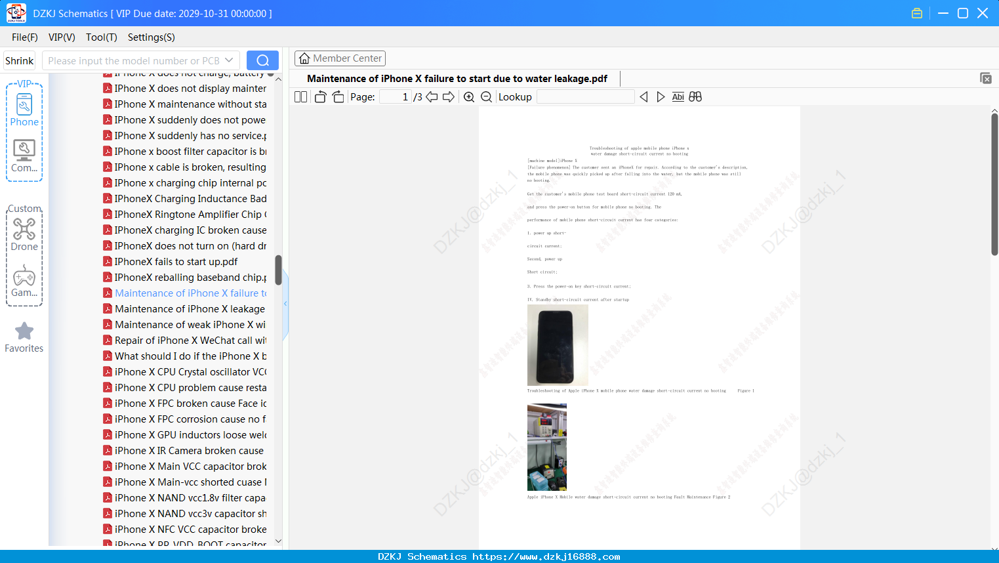Open the VIP(V) menu
Viewport: 999px width, 563px height.
coord(62,37)
